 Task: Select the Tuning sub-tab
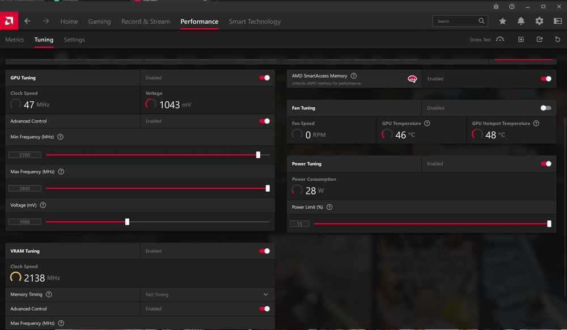[x=44, y=40]
